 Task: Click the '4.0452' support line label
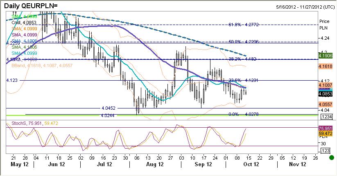pos(109,108)
